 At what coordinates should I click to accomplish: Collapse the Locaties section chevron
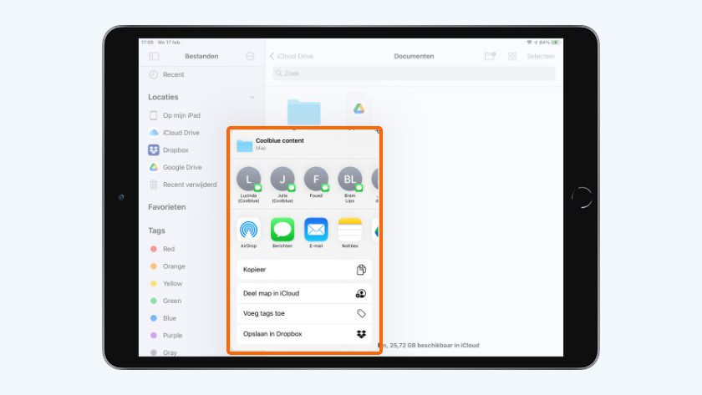click(252, 97)
